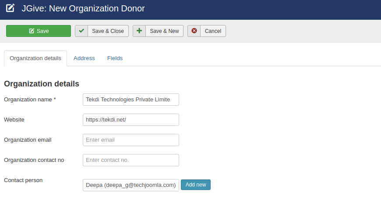Click the Organization email label
The height and width of the screenshot is (215, 381).
(x=28, y=140)
